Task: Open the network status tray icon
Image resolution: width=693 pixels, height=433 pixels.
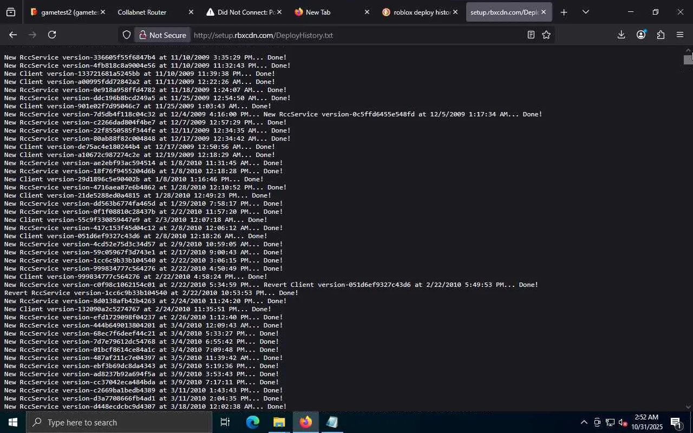Action: 610,422
